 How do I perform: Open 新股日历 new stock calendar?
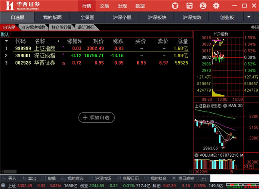(x=128, y=179)
